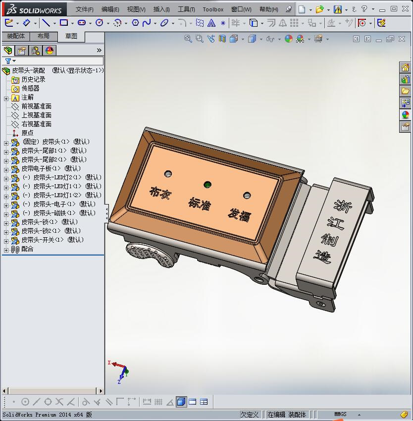
Task: Click the feature tree filter input field
Action: pos(59,61)
